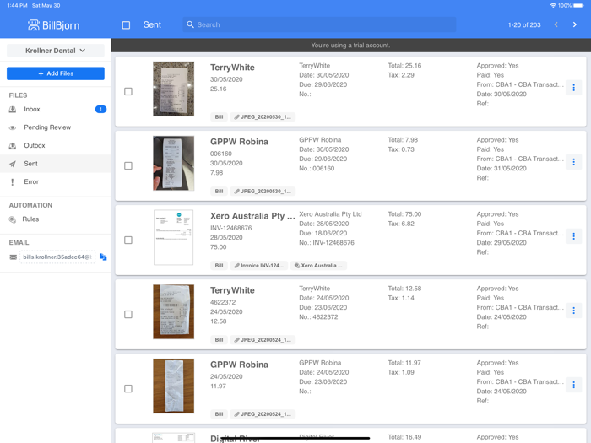Copy the bills email address

pyautogui.click(x=103, y=257)
